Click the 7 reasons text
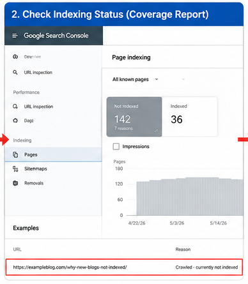 click(x=123, y=128)
